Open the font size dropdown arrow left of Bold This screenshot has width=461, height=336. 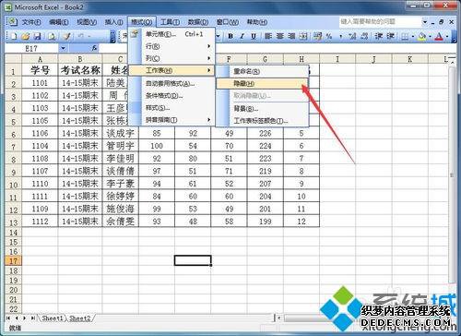(219, 36)
